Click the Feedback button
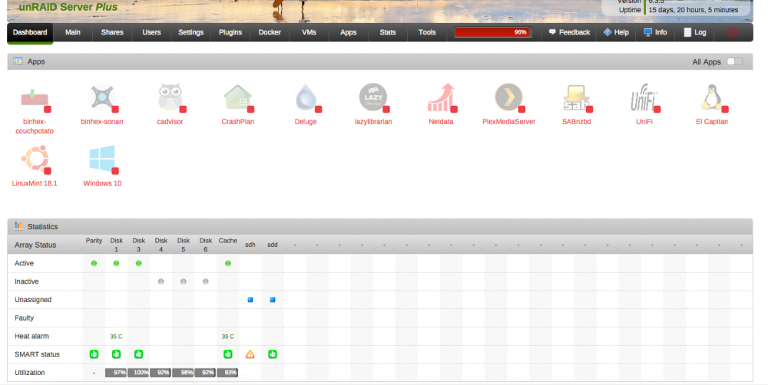 pyautogui.click(x=569, y=32)
